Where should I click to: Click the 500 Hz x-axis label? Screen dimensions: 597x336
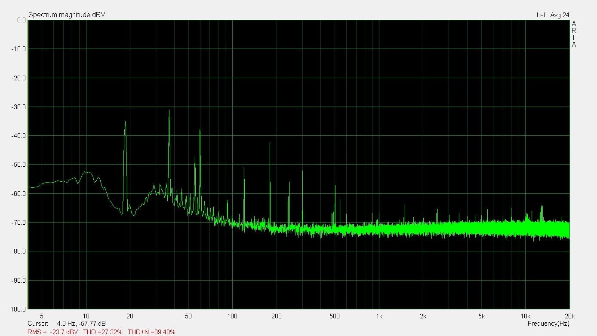[x=334, y=316]
